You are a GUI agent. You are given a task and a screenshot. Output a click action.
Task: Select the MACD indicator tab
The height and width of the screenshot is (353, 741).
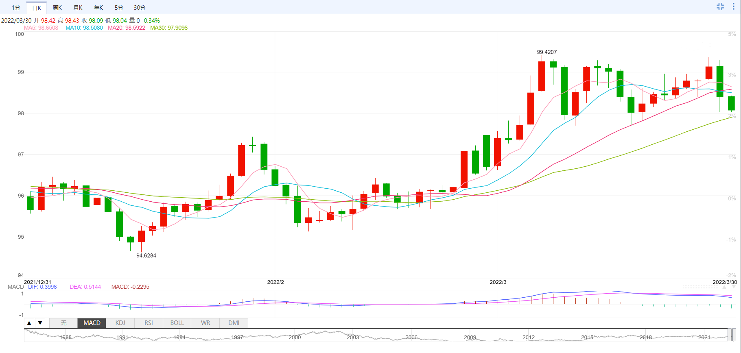[x=92, y=323]
